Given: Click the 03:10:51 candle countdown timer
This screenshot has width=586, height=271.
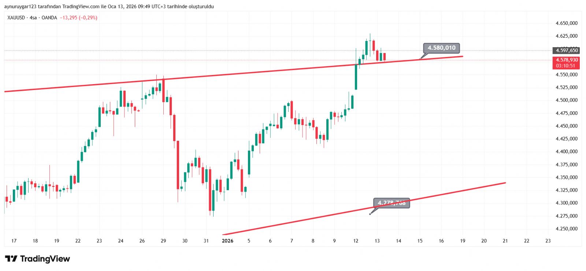Looking at the screenshot, I should (x=565, y=66).
